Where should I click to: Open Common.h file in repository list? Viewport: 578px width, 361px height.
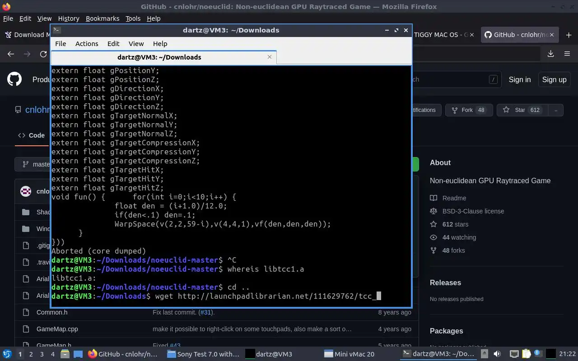tap(52, 312)
